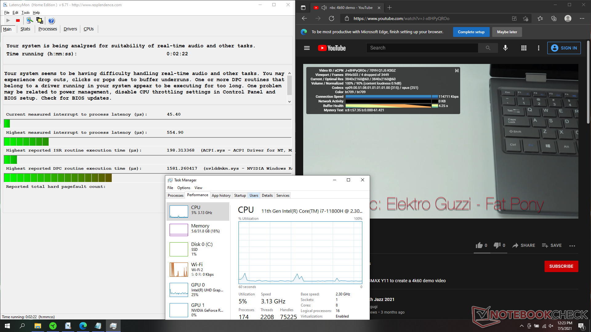Toggle the like thumbs-up on video
591x332 pixels.
pyautogui.click(x=479, y=245)
